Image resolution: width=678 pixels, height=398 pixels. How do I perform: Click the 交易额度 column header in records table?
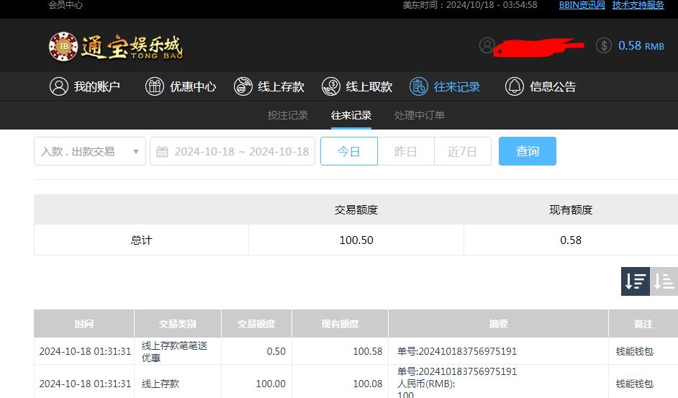[x=256, y=324]
